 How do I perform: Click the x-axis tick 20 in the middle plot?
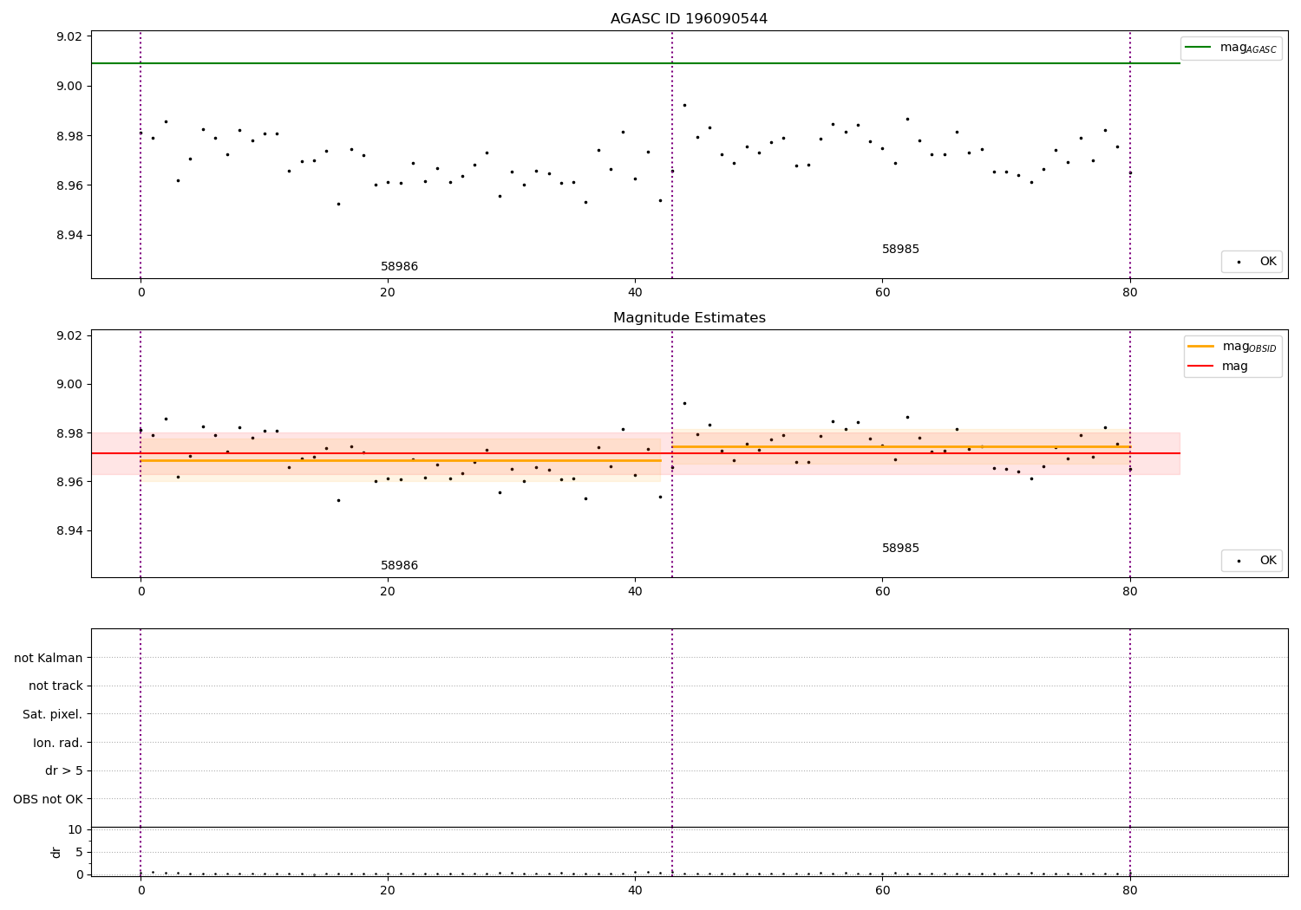(388, 591)
